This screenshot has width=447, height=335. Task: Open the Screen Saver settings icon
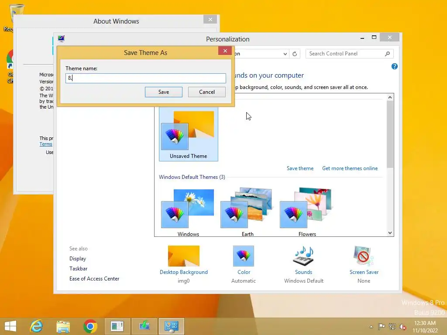coord(364,256)
